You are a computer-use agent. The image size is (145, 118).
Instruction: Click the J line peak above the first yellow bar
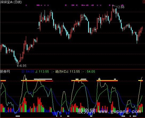pyautogui.click(x=25, y=75)
